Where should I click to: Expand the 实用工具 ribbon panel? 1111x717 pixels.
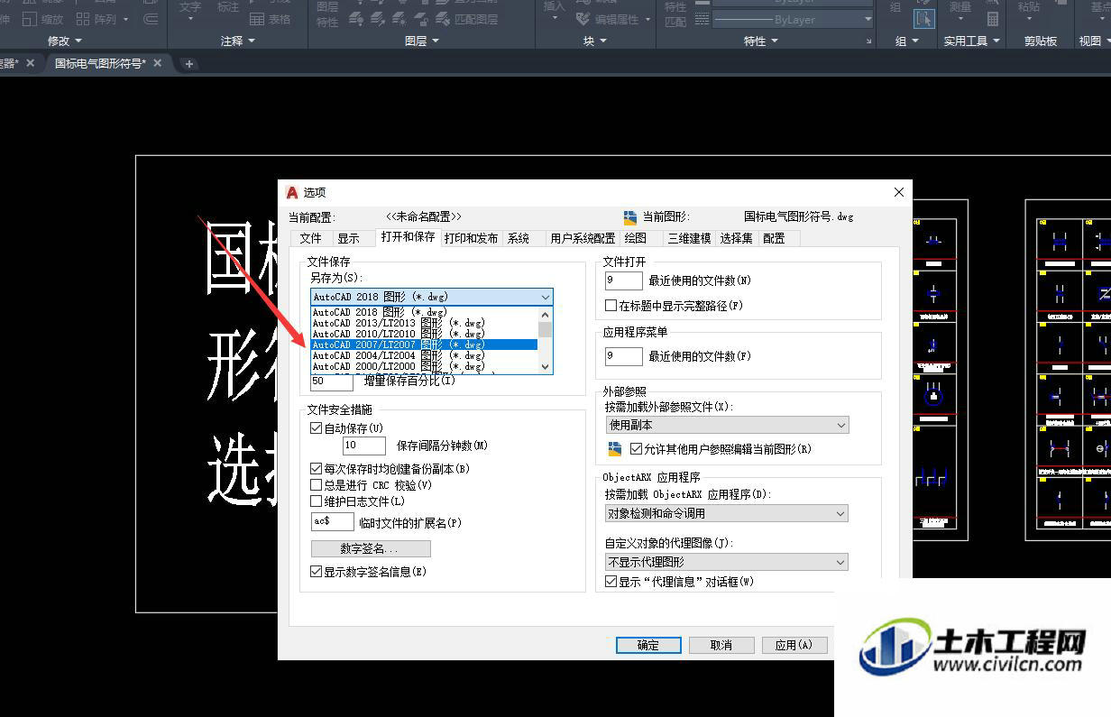pos(971,41)
